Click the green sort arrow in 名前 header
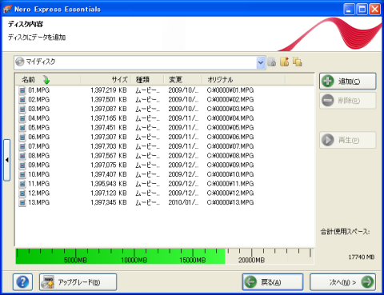The width and height of the screenshot is (384, 295). [x=46, y=80]
